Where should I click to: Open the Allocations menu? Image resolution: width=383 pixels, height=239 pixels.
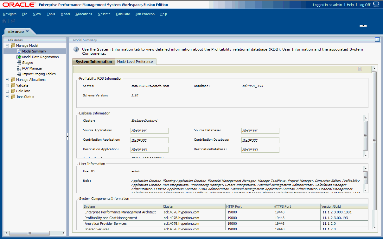[84, 14]
